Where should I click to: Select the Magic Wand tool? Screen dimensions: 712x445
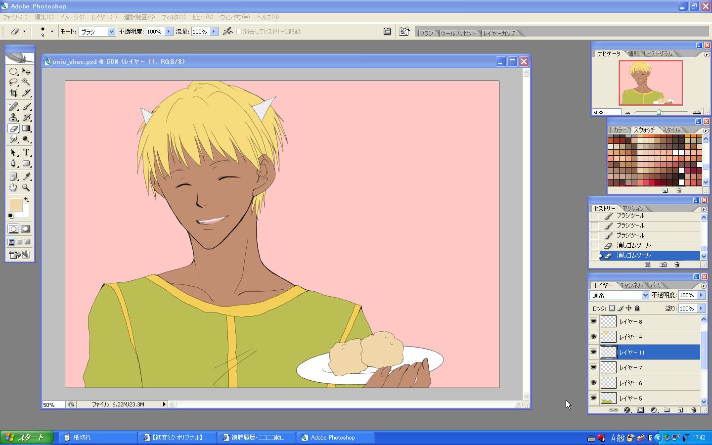[26, 82]
